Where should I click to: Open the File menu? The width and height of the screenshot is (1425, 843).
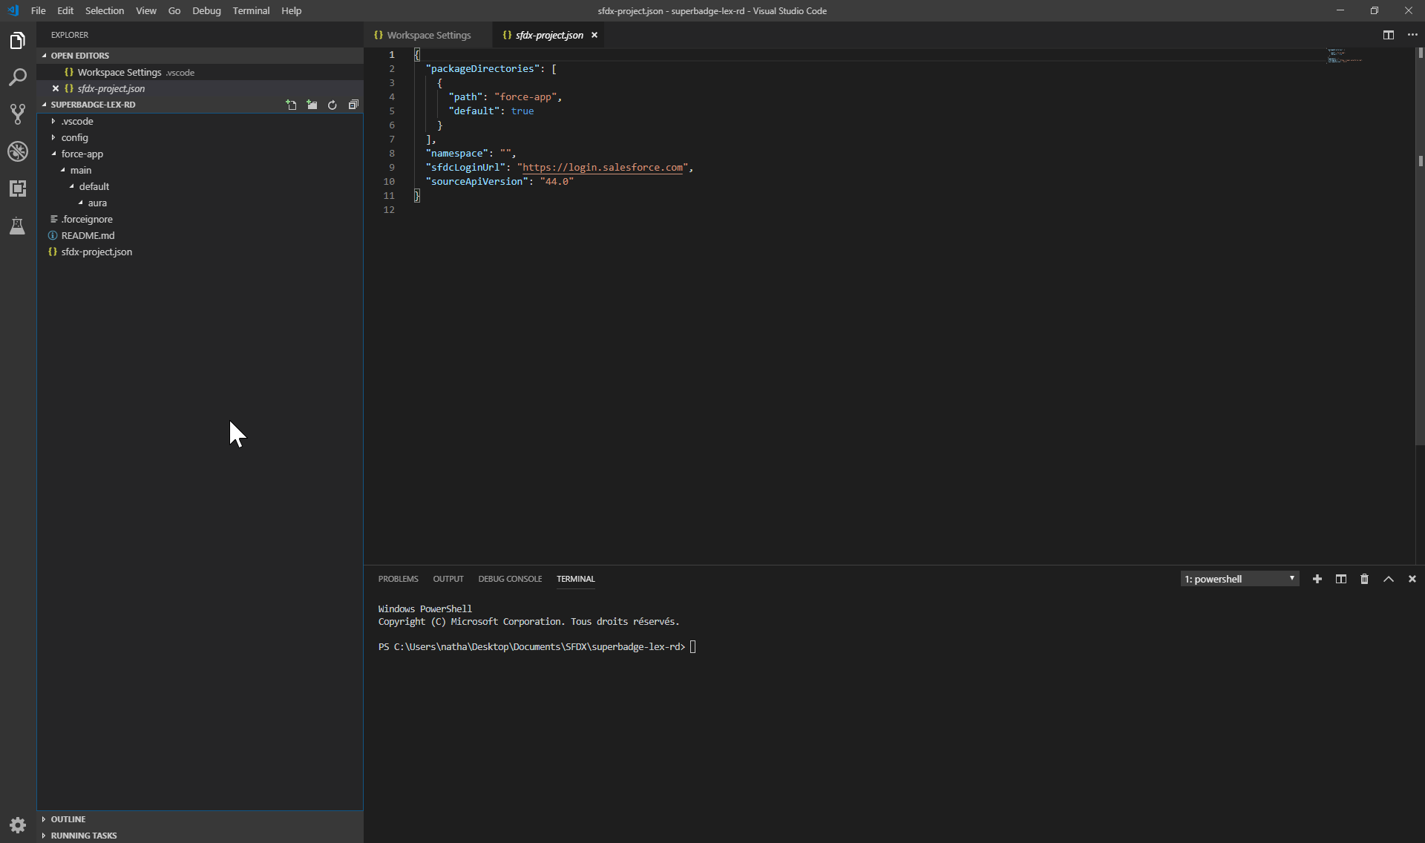click(x=38, y=10)
